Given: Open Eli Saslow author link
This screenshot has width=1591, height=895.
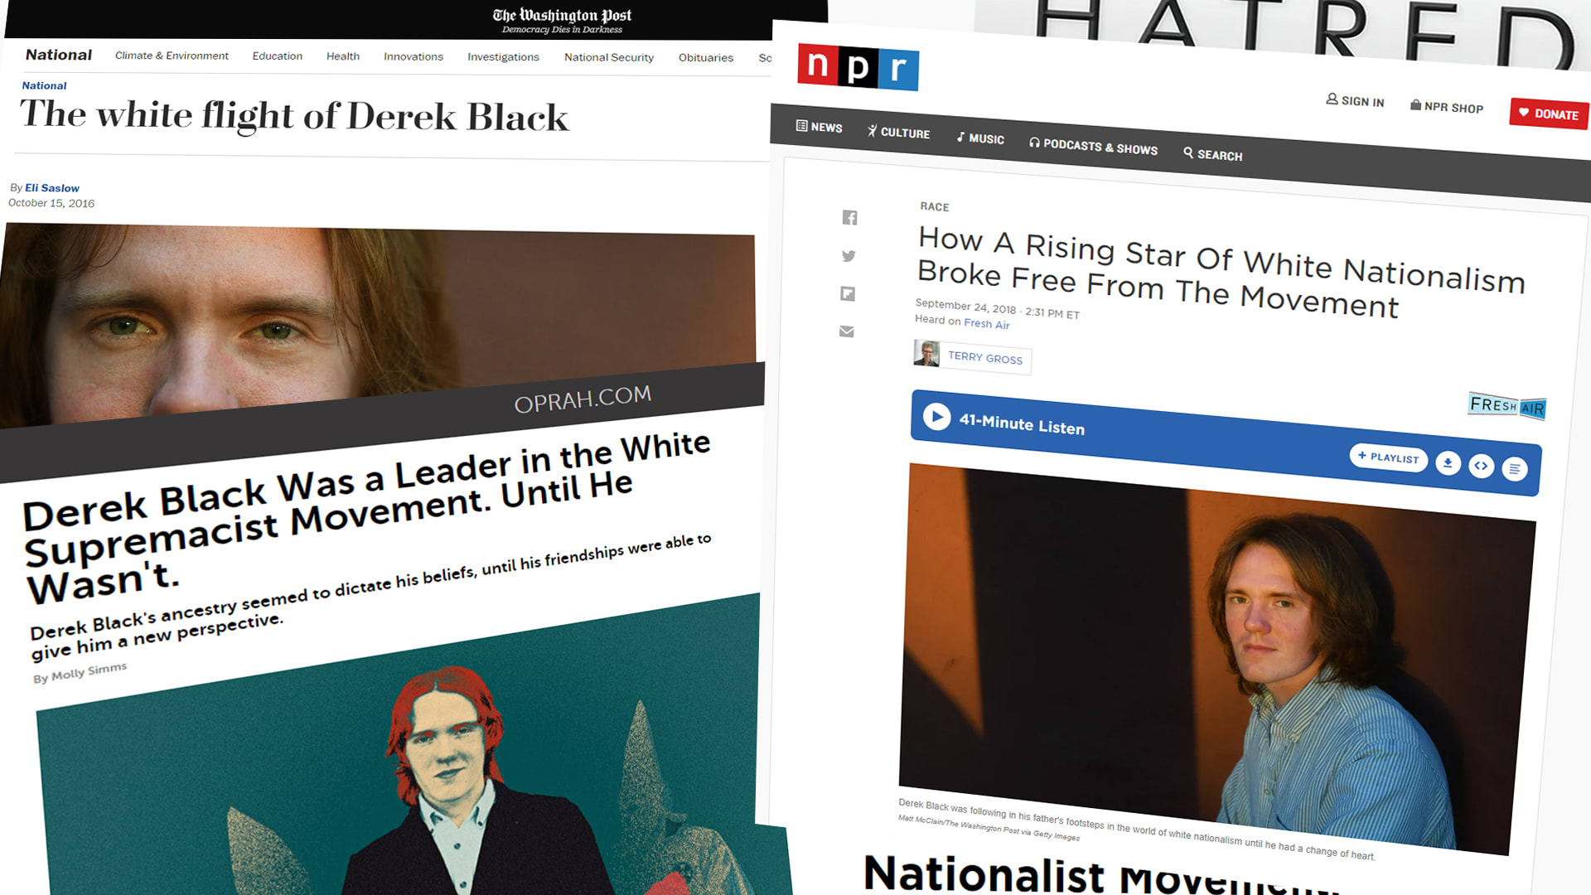Looking at the screenshot, I should coord(52,188).
